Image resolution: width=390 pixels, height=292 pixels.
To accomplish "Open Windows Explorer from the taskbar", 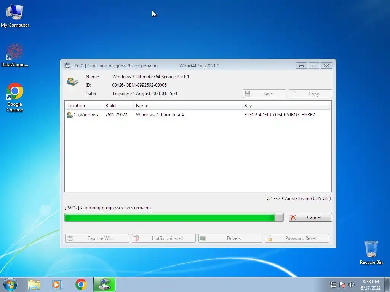I will click(34, 284).
